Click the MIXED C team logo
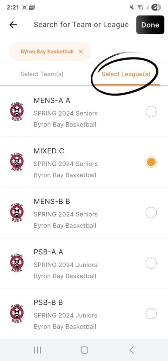168x361 pixels. click(x=17, y=162)
